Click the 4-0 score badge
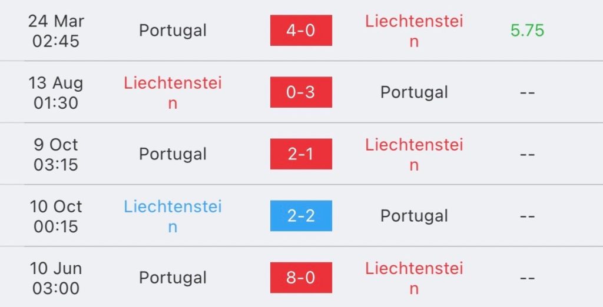Viewport: 603px width, 307px height. 301,31
